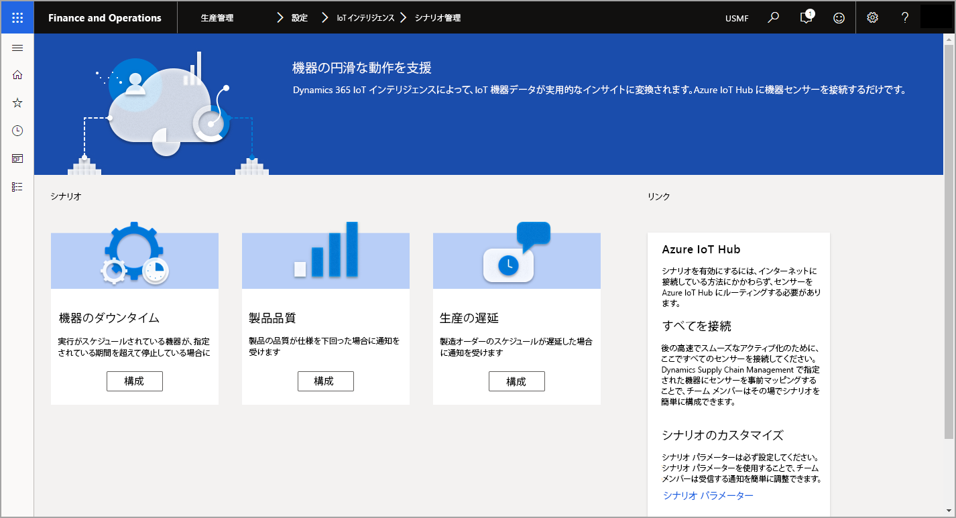
Task: Click 構成 button for 生産の遅延
Action: click(x=516, y=381)
